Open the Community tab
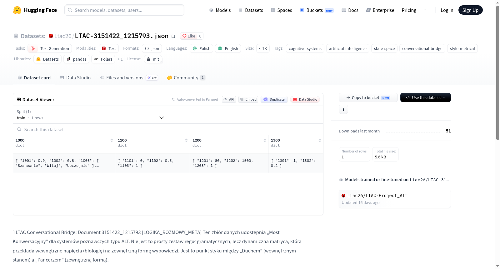500x269 pixels. (x=186, y=77)
